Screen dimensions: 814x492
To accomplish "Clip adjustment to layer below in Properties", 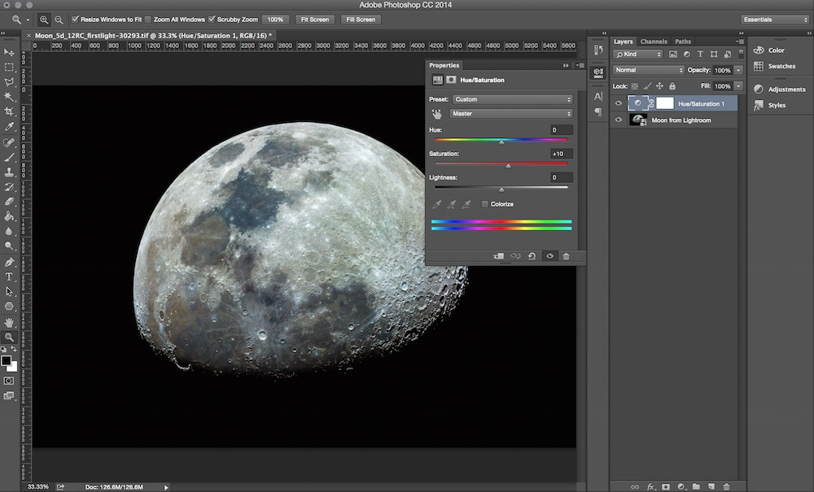I will tap(498, 256).
